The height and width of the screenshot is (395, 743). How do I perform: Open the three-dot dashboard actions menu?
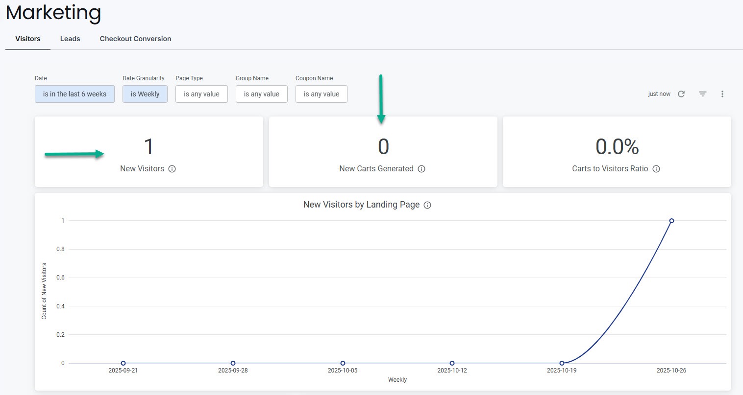[722, 94]
